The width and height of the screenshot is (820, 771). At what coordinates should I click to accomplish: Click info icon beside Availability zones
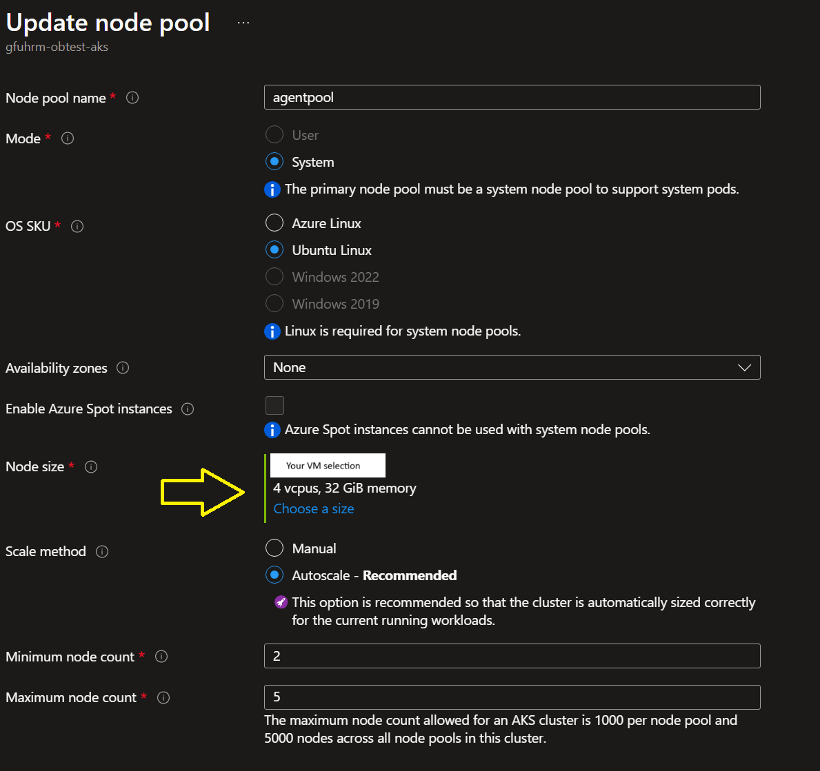coord(123,368)
